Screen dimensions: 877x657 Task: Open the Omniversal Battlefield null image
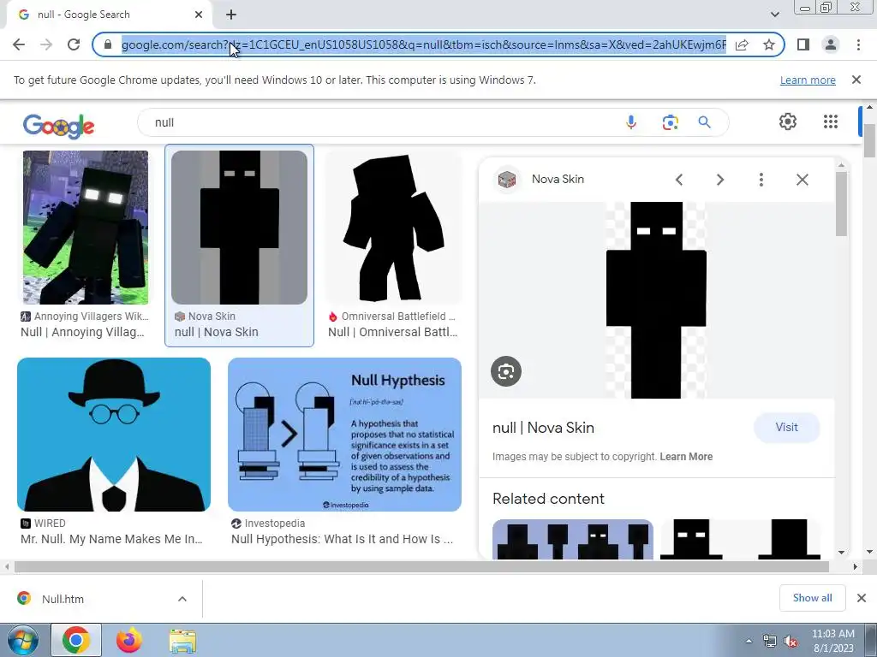pos(394,228)
